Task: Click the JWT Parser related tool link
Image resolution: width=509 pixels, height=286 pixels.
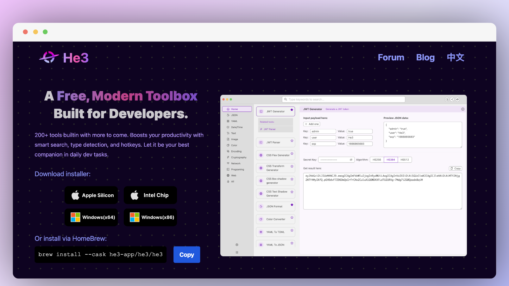Action: (x=270, y=129)
